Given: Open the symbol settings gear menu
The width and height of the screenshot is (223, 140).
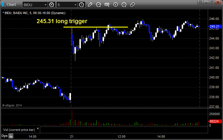Looking at the screenshot, I should pos(52,5).
